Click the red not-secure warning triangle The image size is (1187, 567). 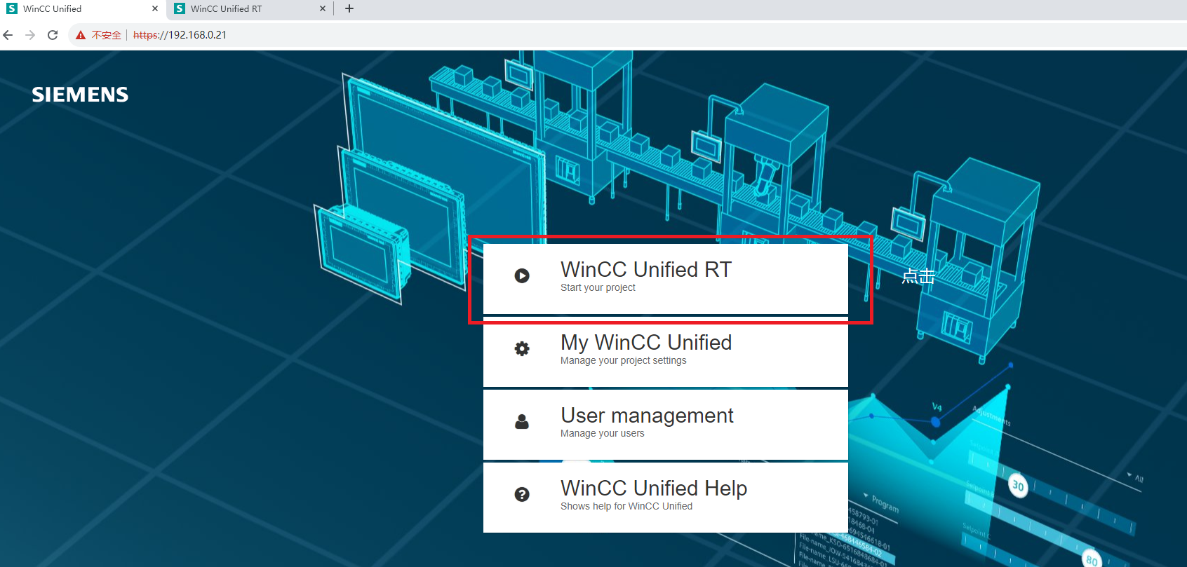pyautogui.click(x=81, y=35)
